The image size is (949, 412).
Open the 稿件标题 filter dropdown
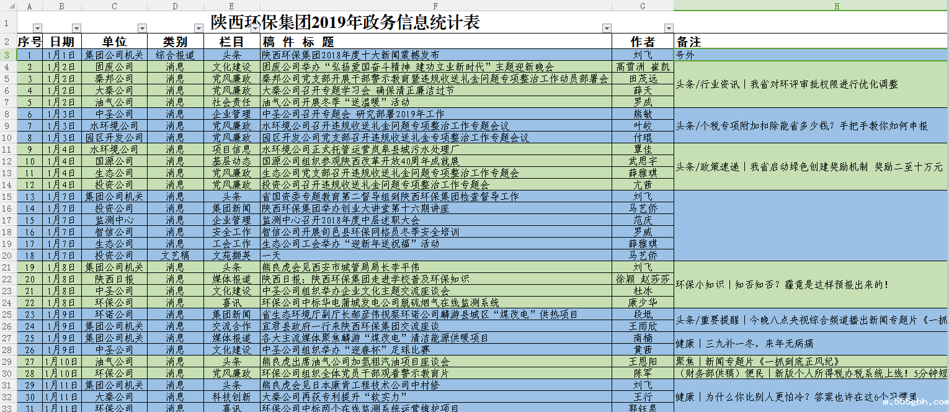coord(606,28)
